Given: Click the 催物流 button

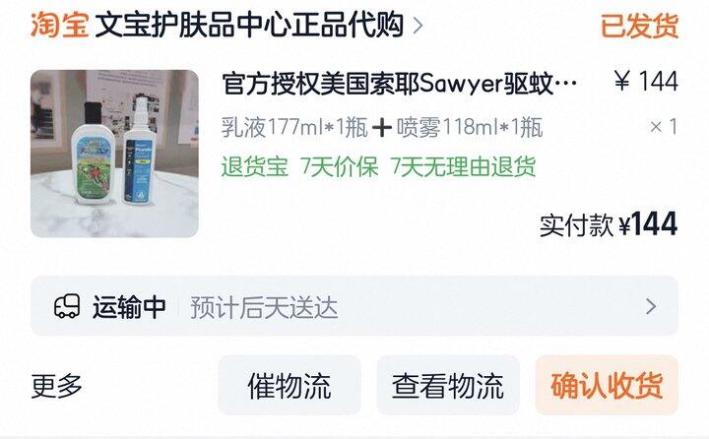Looking at the screenshot, I should click(x=290, y=385).
